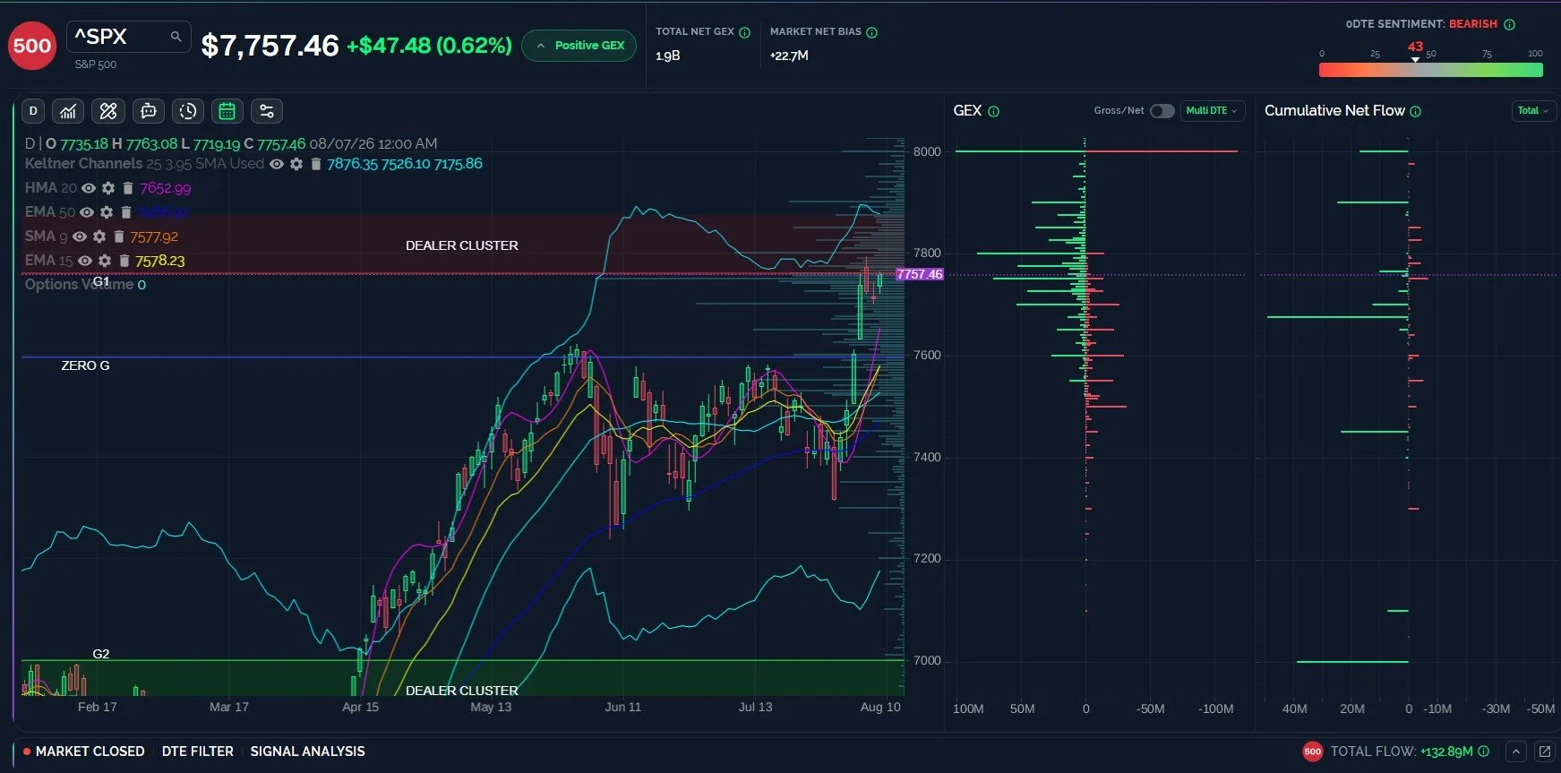Toggle Keltner Channels visibility eye
The height and width of the screenshot is (773, 1561).
pos(277,164)
